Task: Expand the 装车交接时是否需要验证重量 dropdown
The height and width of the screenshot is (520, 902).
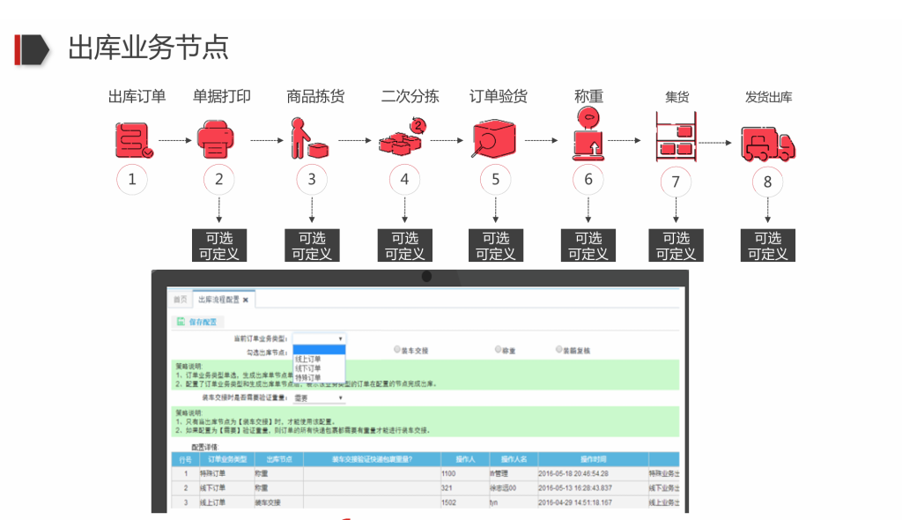Action: 319,397
